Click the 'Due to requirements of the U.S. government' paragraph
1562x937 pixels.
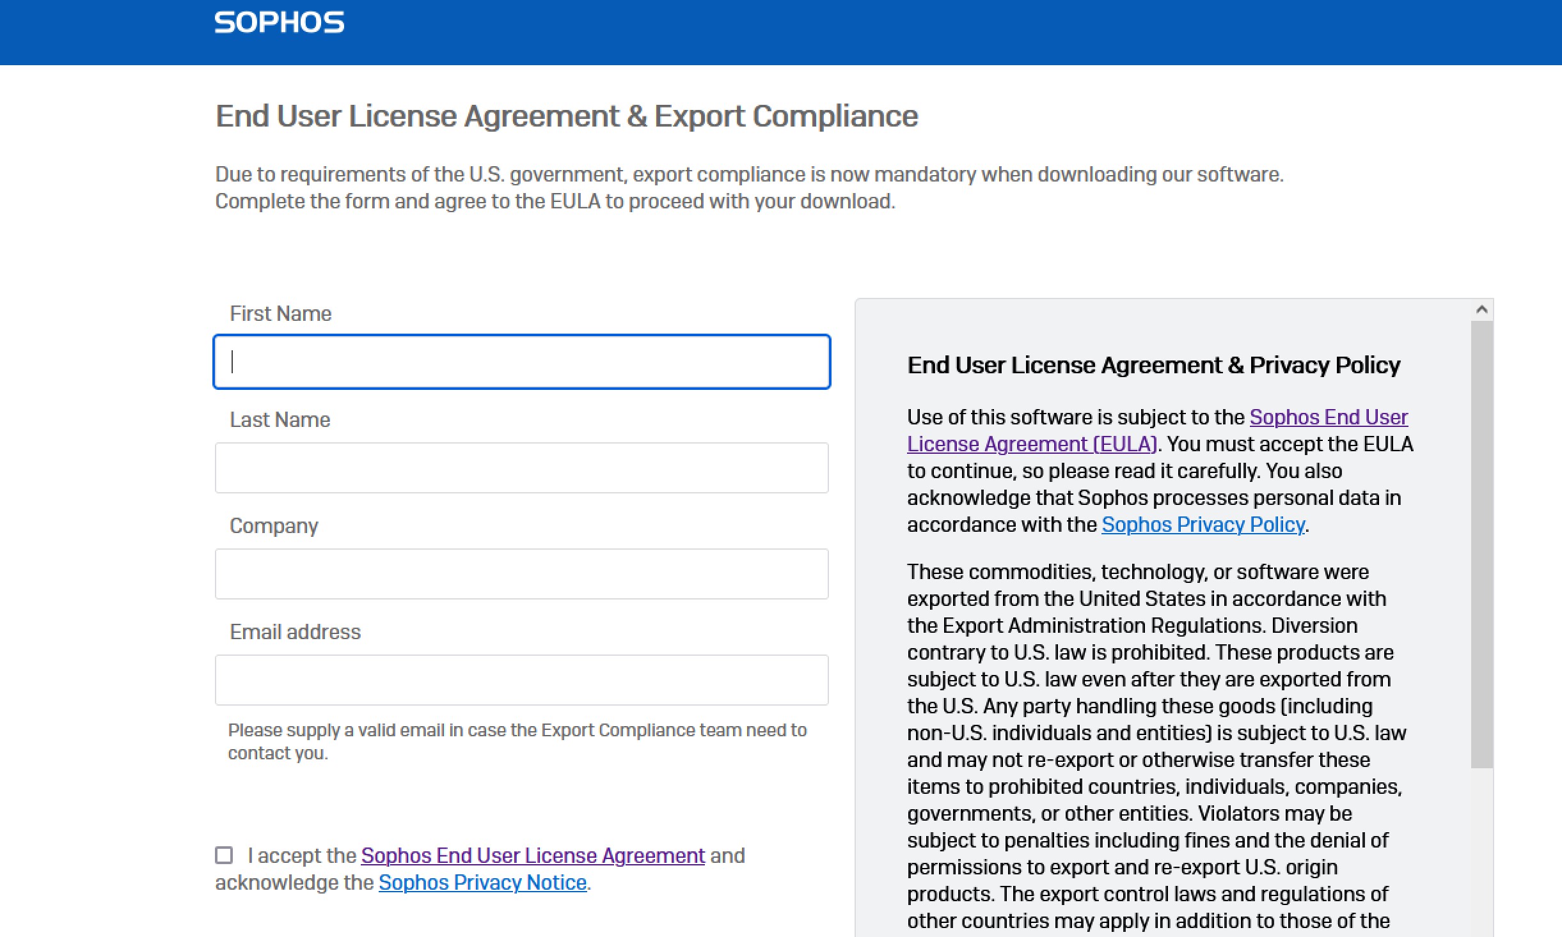pos(750,188)
